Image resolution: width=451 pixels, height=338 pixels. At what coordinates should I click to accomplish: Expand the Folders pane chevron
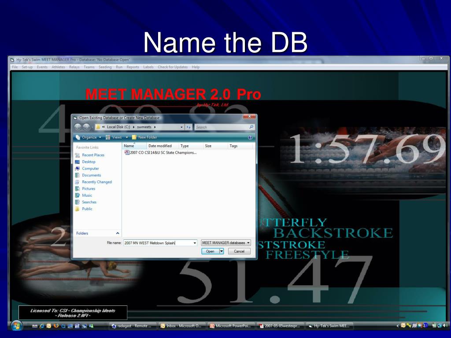tap(117, 233)
